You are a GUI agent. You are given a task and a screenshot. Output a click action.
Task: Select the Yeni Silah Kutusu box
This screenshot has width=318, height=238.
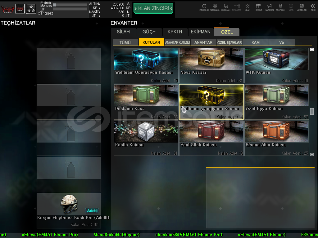coord(211,138)
